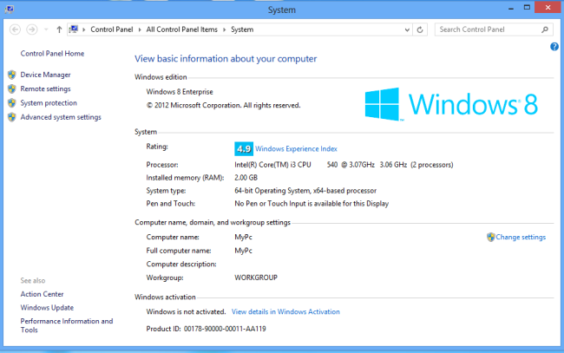Click the 2.00 GB memory value
The width and height of the screenshot is (564, 353).
(x=246, y=178)
